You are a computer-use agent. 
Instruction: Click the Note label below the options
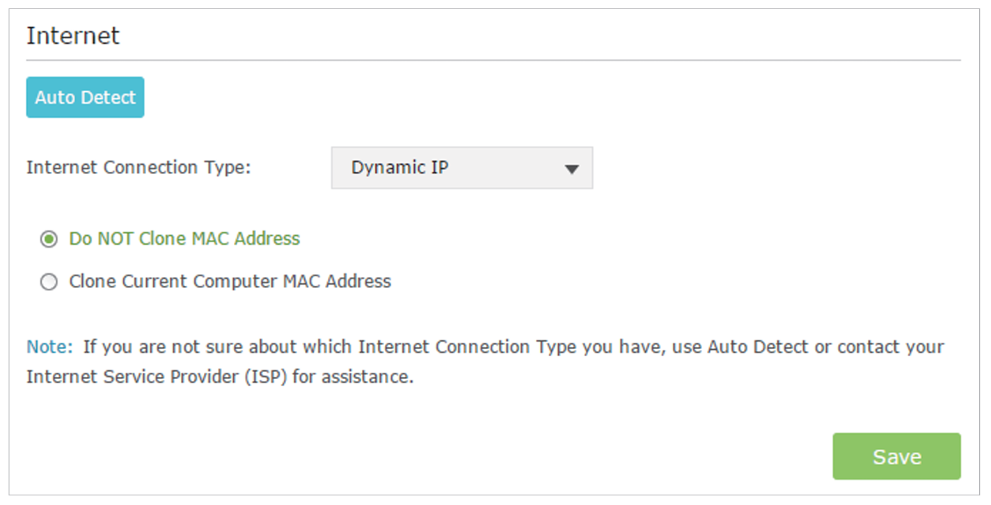click(43, 346)
